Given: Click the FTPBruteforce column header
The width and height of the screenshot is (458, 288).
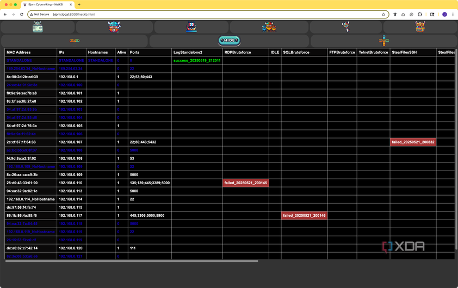Looking at the screenshot, I should coord(342,52).
